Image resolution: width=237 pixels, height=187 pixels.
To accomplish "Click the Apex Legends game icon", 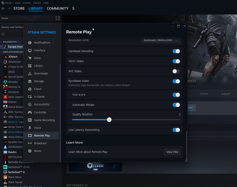I will pyautogui.click(x=5, y=97).
